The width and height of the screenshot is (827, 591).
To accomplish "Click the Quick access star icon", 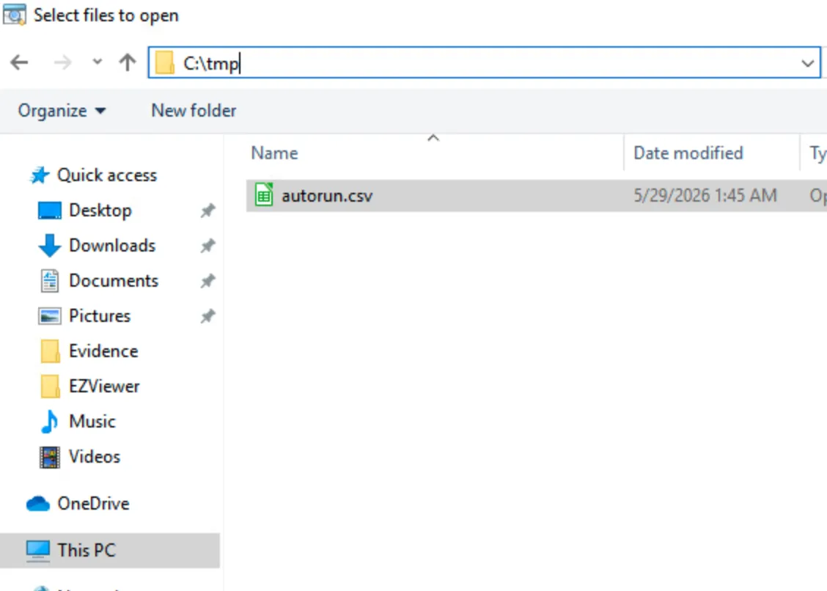I will 39,175.
